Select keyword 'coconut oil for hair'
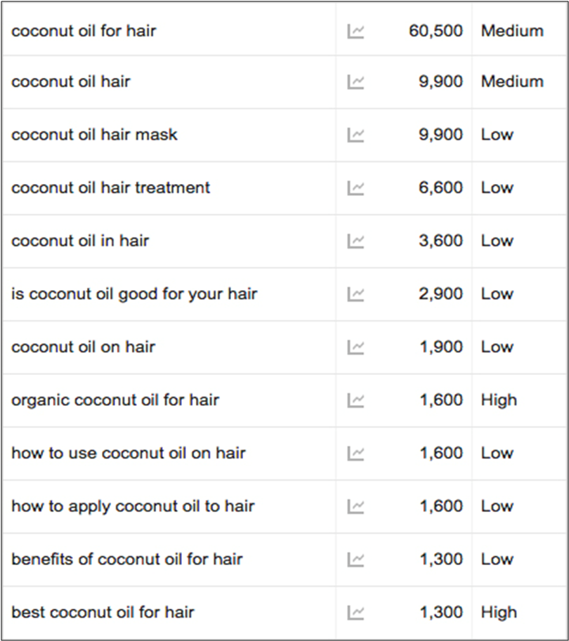This screenshot has width=569, height=641. click(x=84, y=31)
